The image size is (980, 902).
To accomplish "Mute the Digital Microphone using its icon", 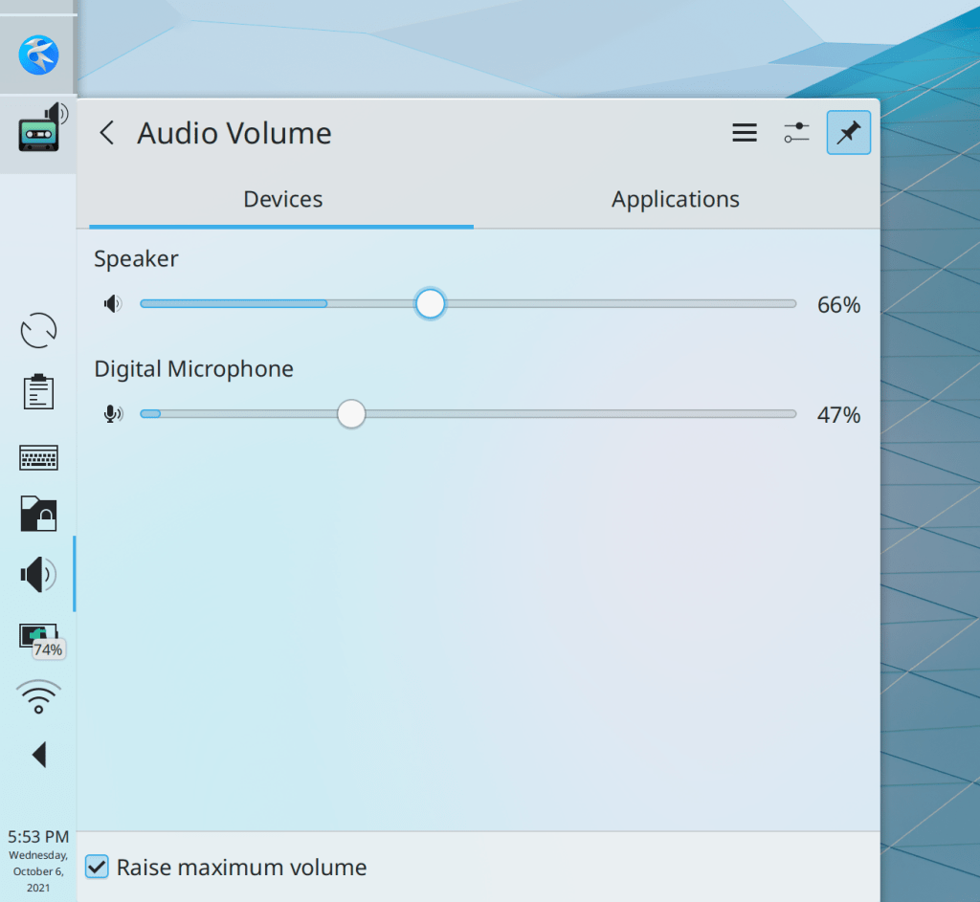I will coord(113,414).
